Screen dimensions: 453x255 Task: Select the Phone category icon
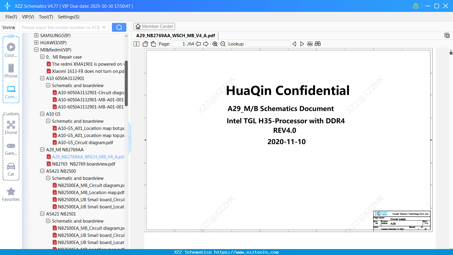pyautogui.click(x=11, y=71)
